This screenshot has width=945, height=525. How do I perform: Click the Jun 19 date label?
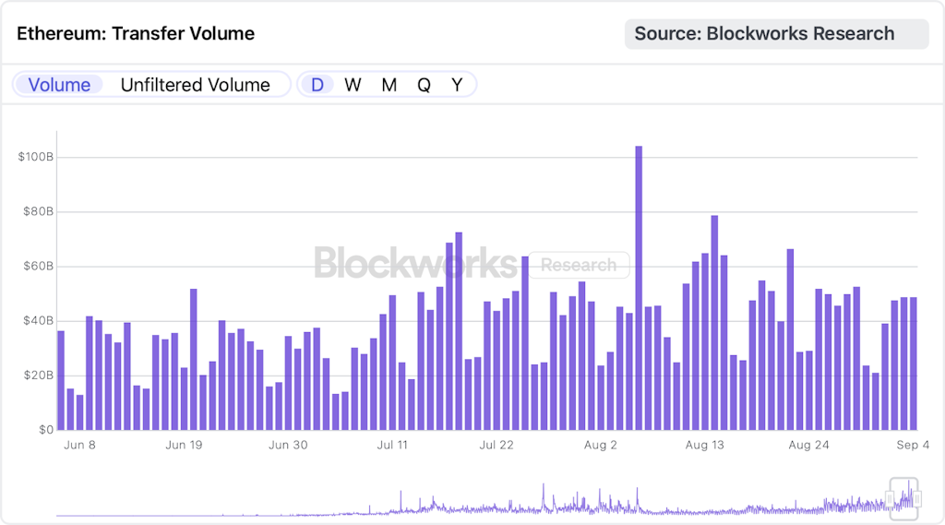tap(184, 446)
